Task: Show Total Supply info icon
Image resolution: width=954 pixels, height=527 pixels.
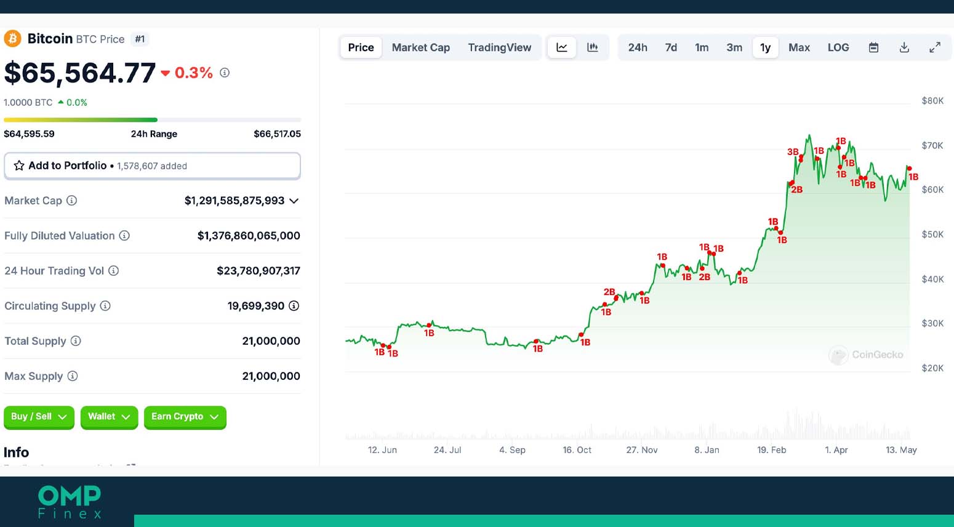Action: tap(76, 341)
